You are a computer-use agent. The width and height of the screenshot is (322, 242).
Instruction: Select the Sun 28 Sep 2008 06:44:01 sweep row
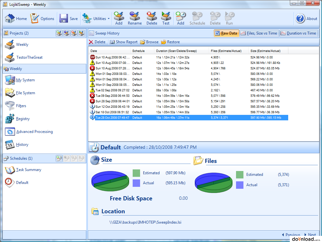[189, 101]
